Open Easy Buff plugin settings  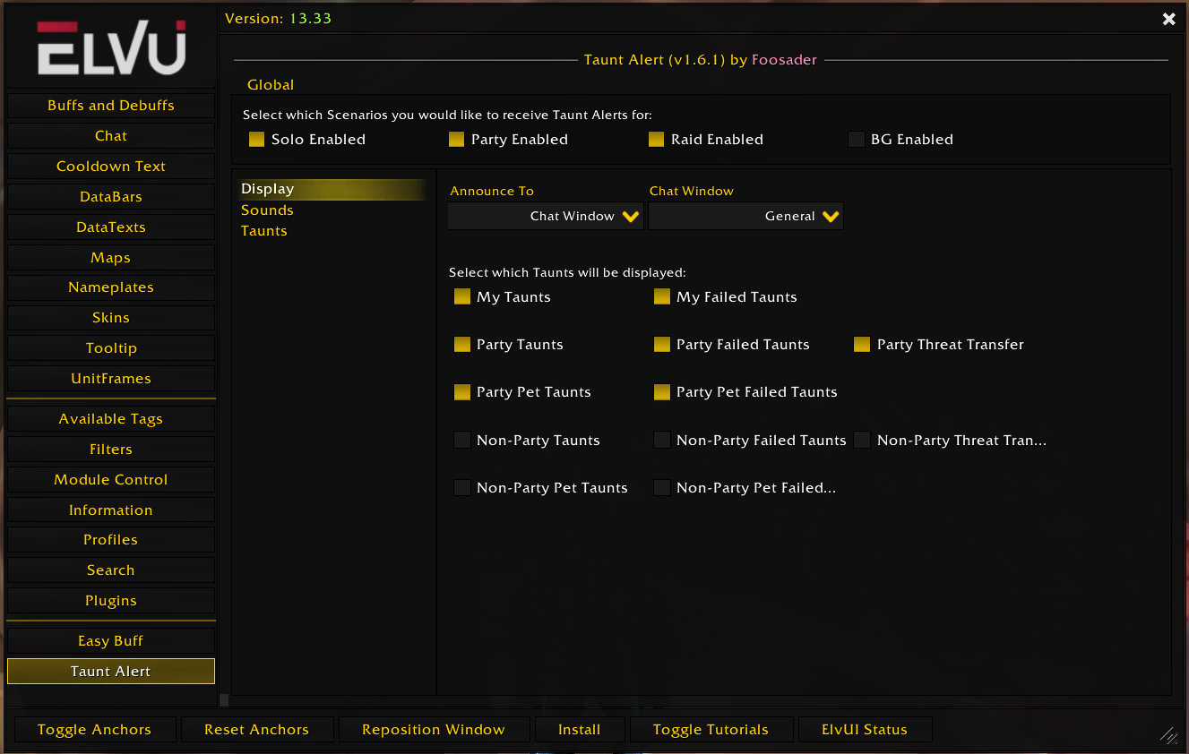point(111,641)
